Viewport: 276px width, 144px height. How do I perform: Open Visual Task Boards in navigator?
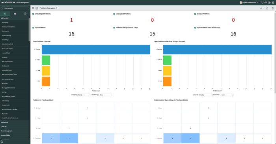pos(7,49)
